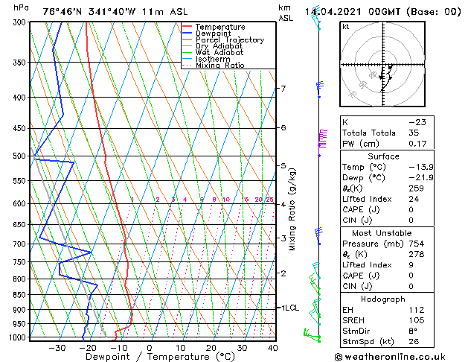Image resolution: width=468 pixels, height=362 pixels.
Task: Click the wind barb at the 300 hPa top
Action: pyautogui.click(x=316, y=21)
